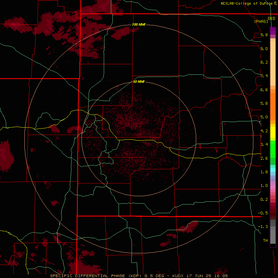Screen dimensions: 278x278
Task: Select the peach swatch in the color bar
Action: 273,63
